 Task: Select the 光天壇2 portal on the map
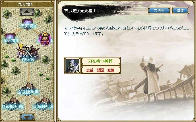tap(28, 24)
